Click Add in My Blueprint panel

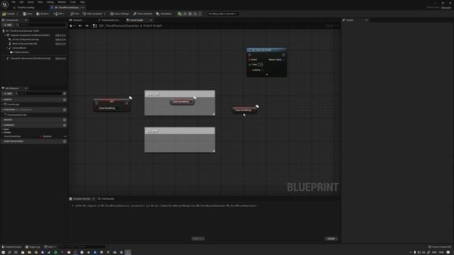[8, 93]
